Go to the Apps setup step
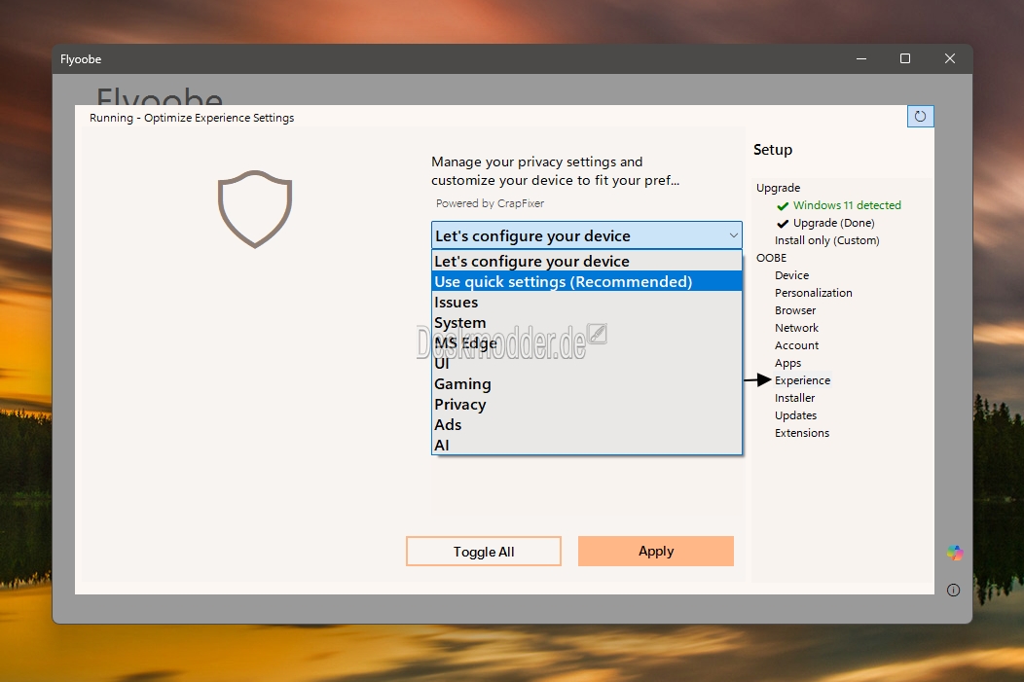This screenshot has width=1024, height=682. [787, 363]
